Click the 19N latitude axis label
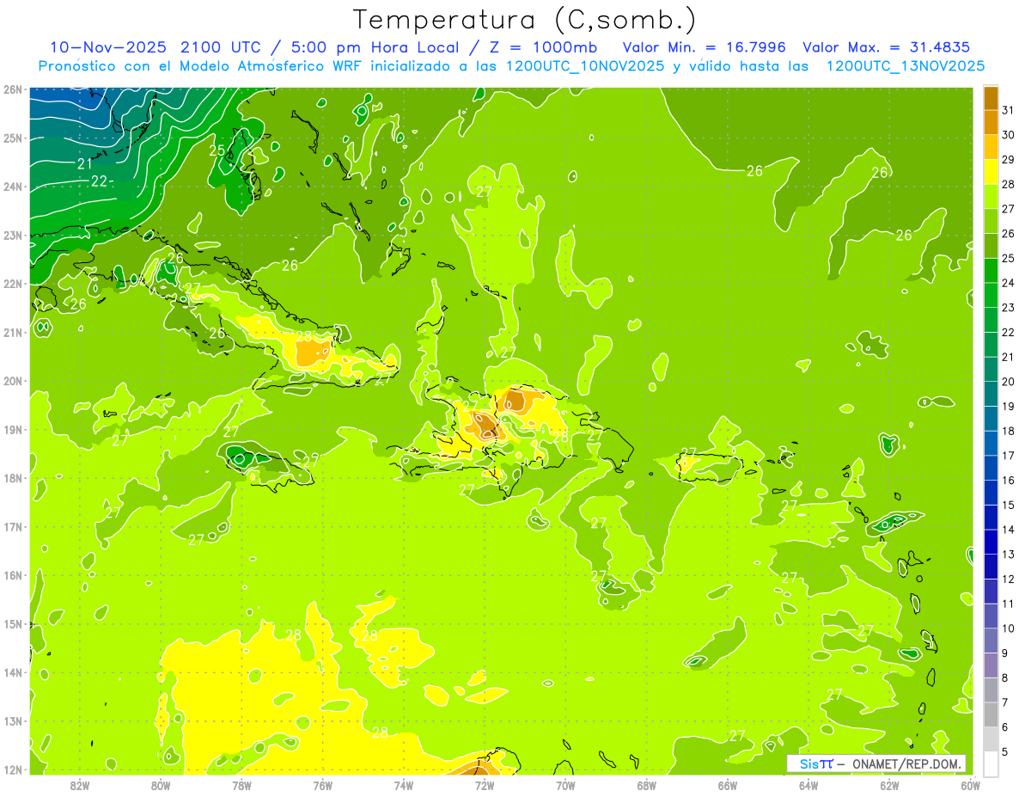1031x797 pixels. (13, 430)
